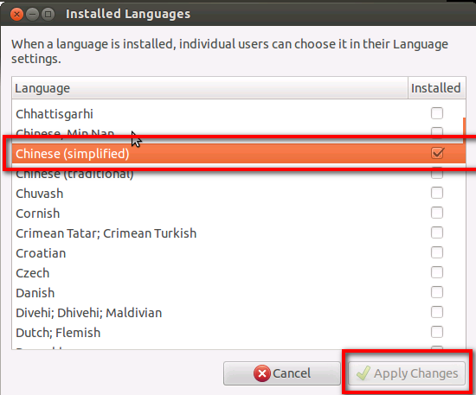Select the Chuvash language row
This screenshot has height=395, width=476.
point(239,194)
